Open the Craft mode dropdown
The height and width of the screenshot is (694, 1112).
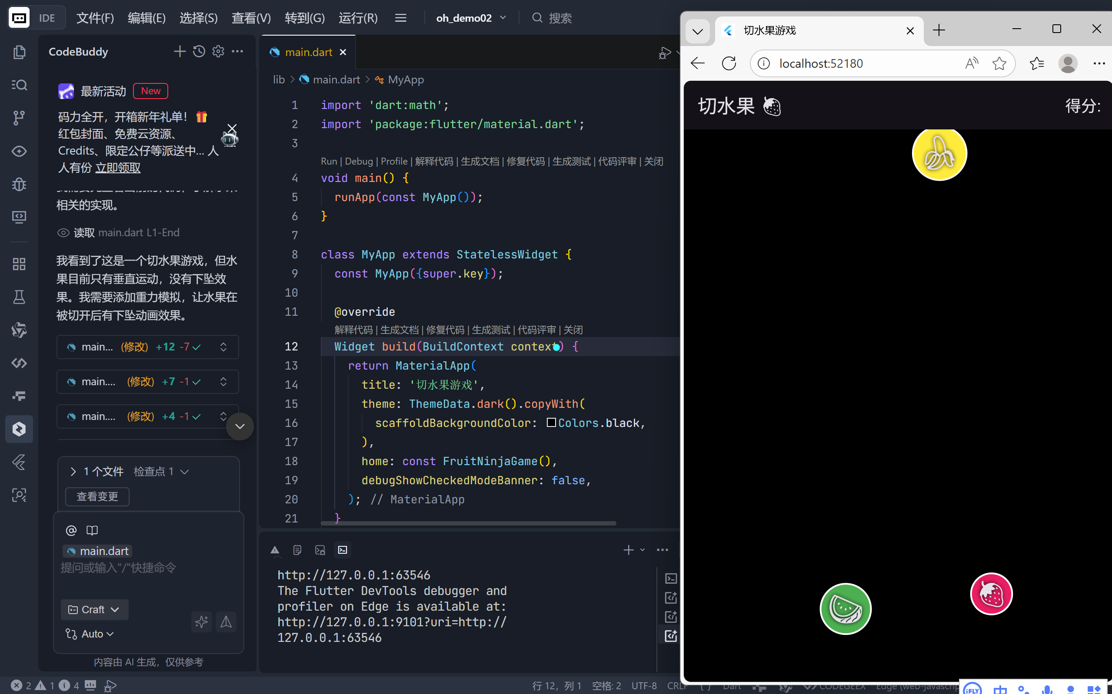94,610
